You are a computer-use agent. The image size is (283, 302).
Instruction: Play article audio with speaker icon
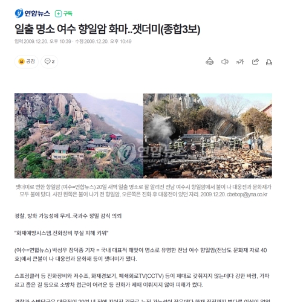tap(225, 62)
